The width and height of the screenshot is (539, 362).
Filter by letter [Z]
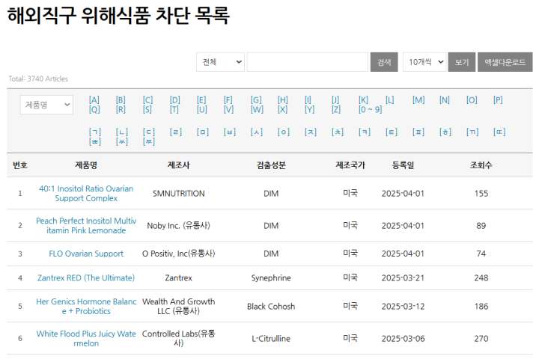point(336,109)
